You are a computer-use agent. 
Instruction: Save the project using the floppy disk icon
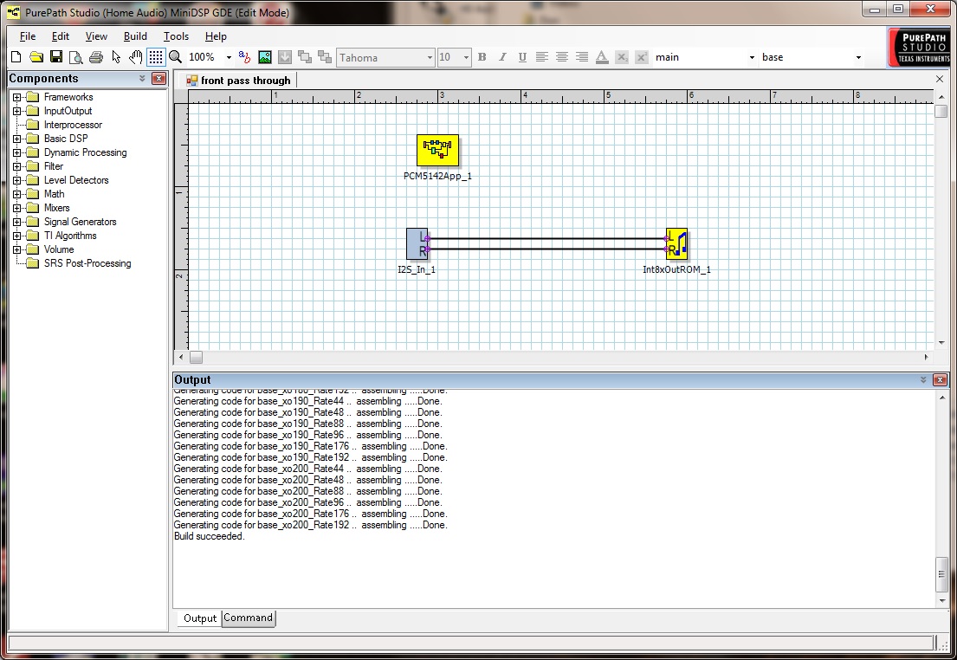tap(56, 57)
